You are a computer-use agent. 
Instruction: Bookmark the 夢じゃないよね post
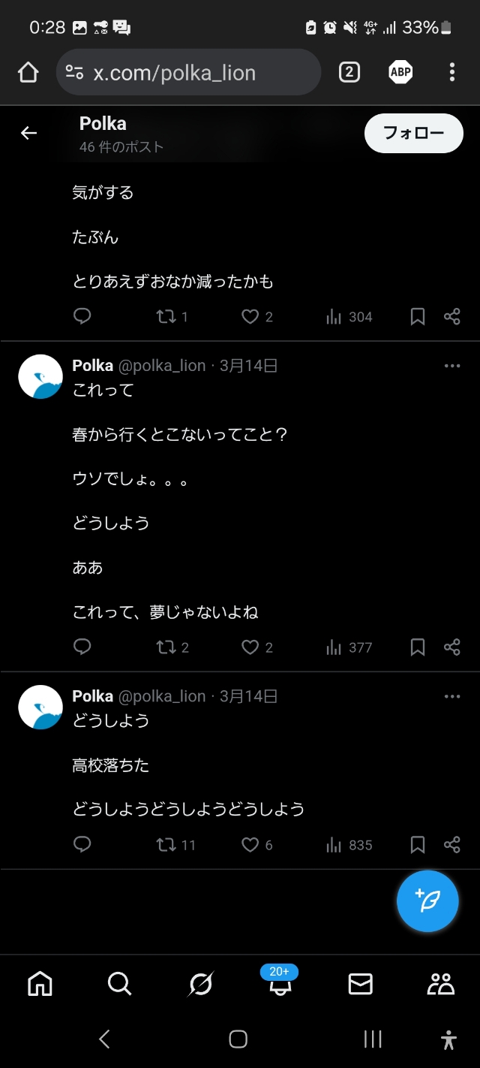[418, 647]
